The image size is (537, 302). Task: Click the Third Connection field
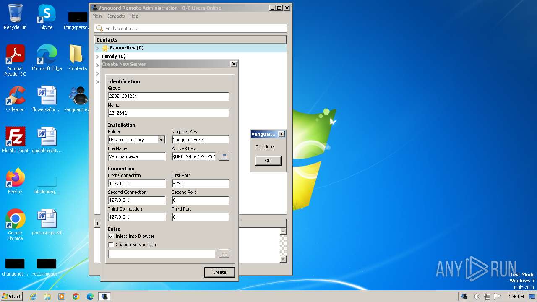pyautogui.click(x=137, y=217)
